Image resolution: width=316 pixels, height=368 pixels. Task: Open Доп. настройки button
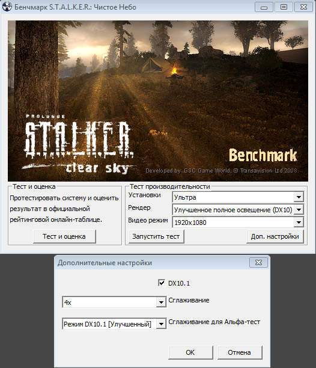[275, 236]
